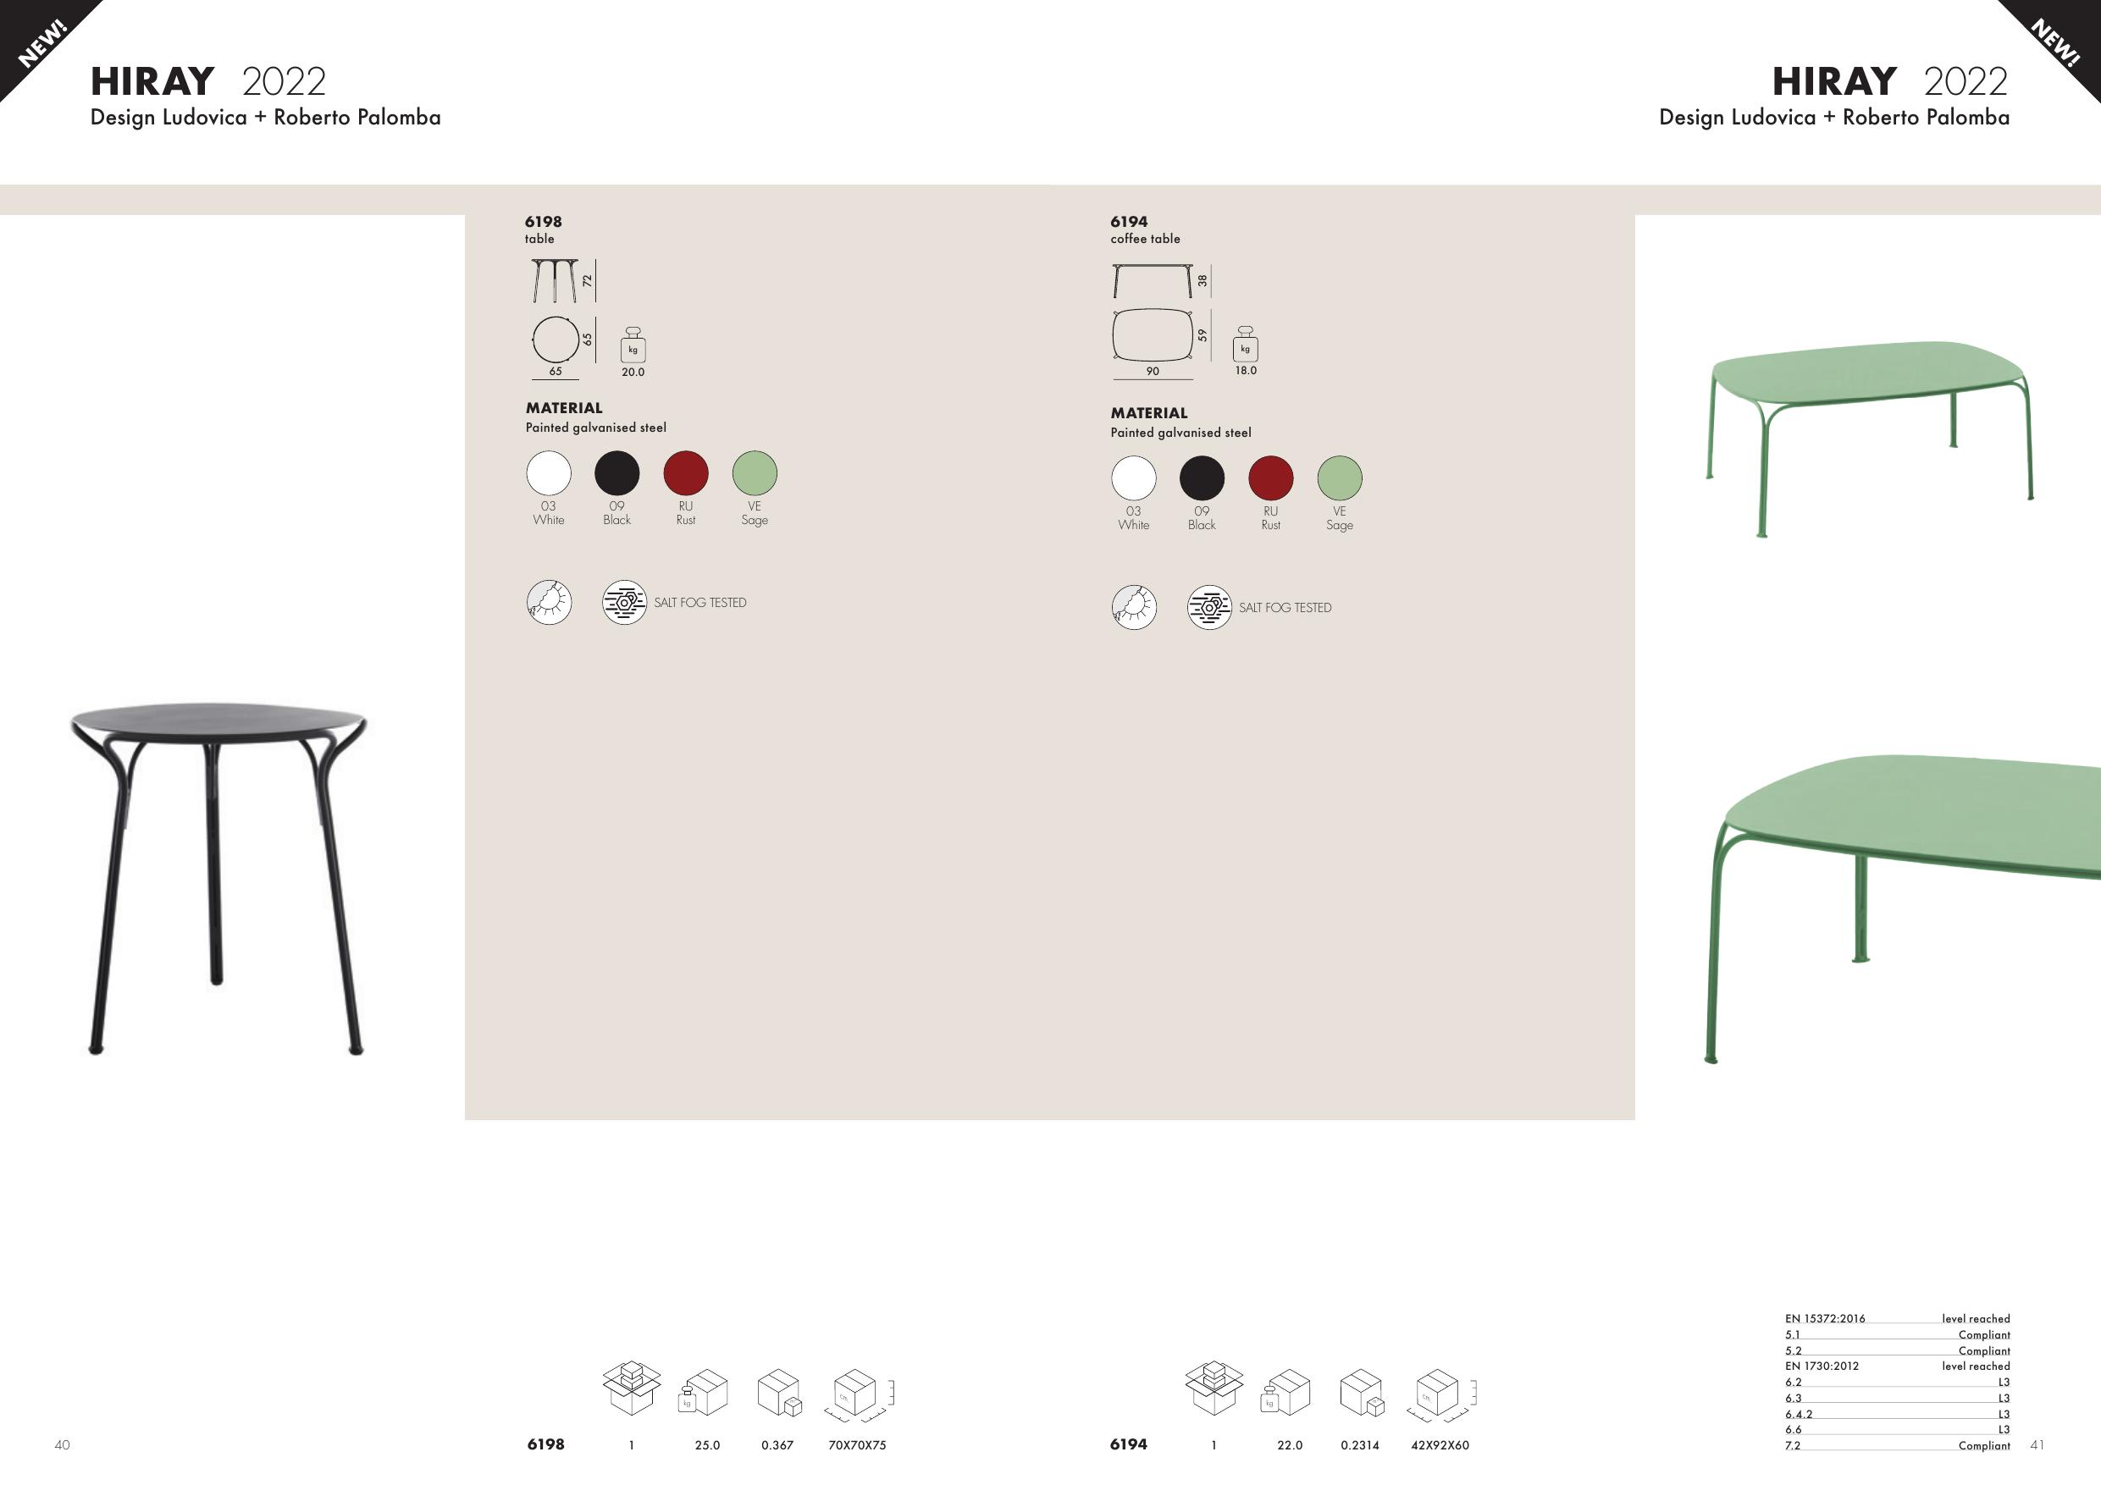Screen dimensions: 2101x1485
Task: Click the 6198 table side-view diagram
Action: (555, 281)
